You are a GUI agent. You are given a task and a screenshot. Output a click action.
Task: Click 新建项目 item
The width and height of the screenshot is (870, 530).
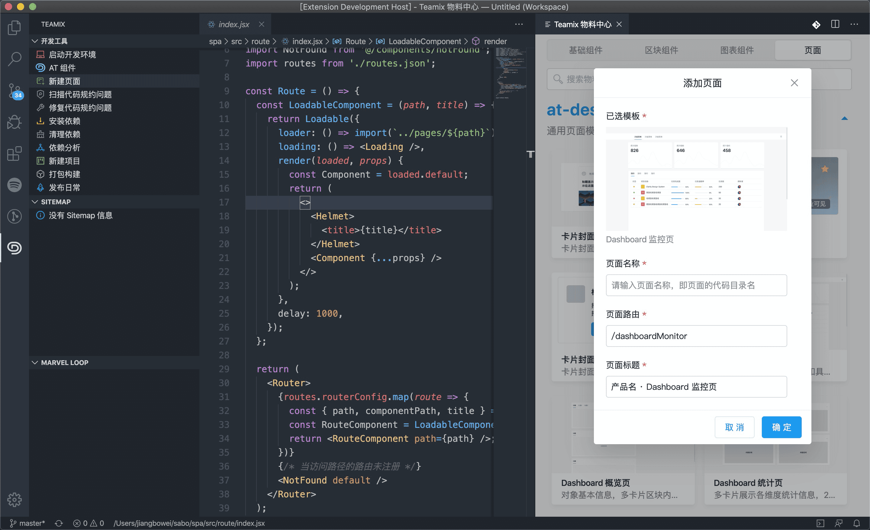click(x=114, y=161)
